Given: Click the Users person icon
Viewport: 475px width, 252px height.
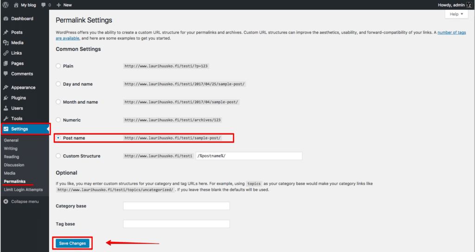Looking at the screenshot, I should click(6, 108).
